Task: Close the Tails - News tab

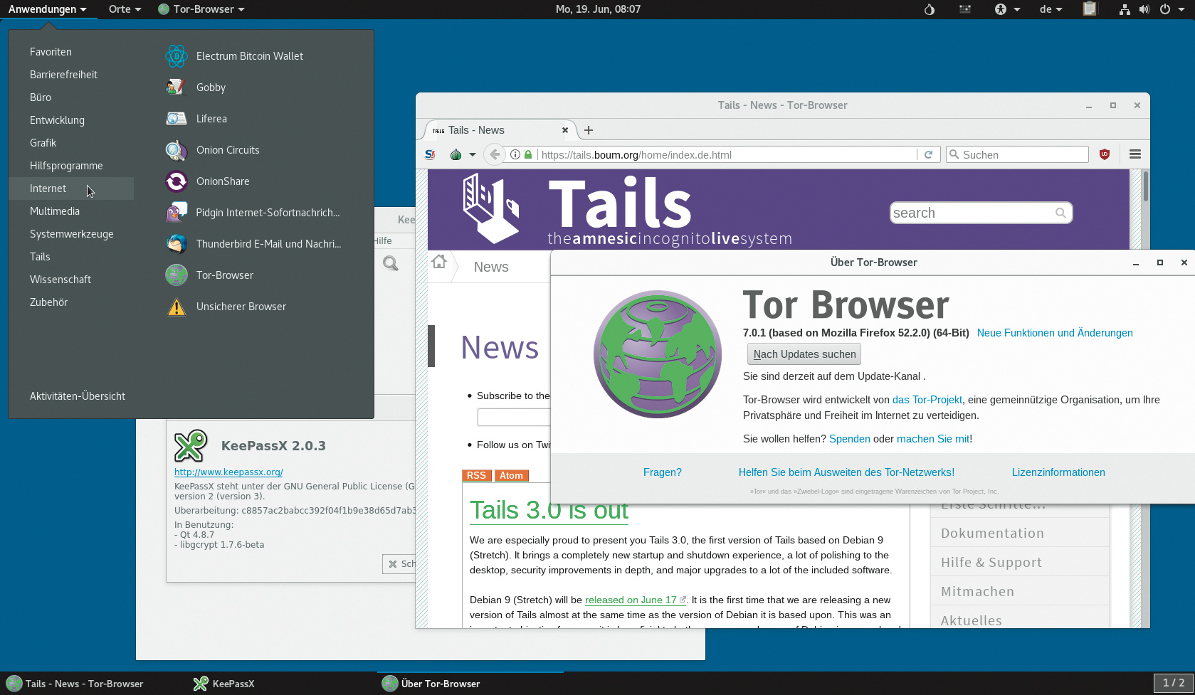Action: [565, 130]
